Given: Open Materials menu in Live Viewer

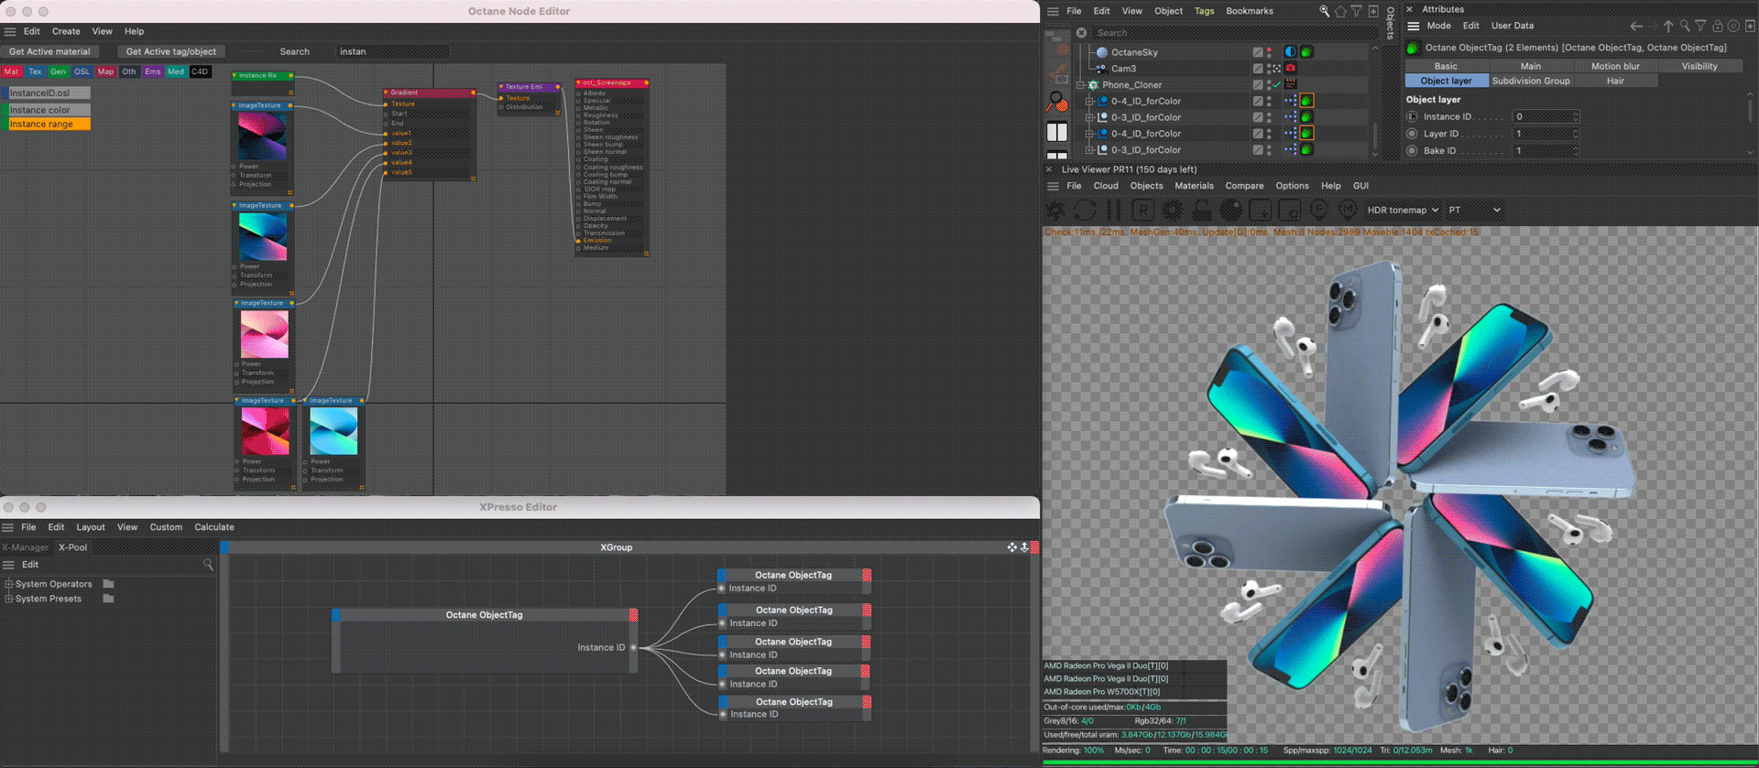Looking at the screenshot, I should click(1195, 186).
